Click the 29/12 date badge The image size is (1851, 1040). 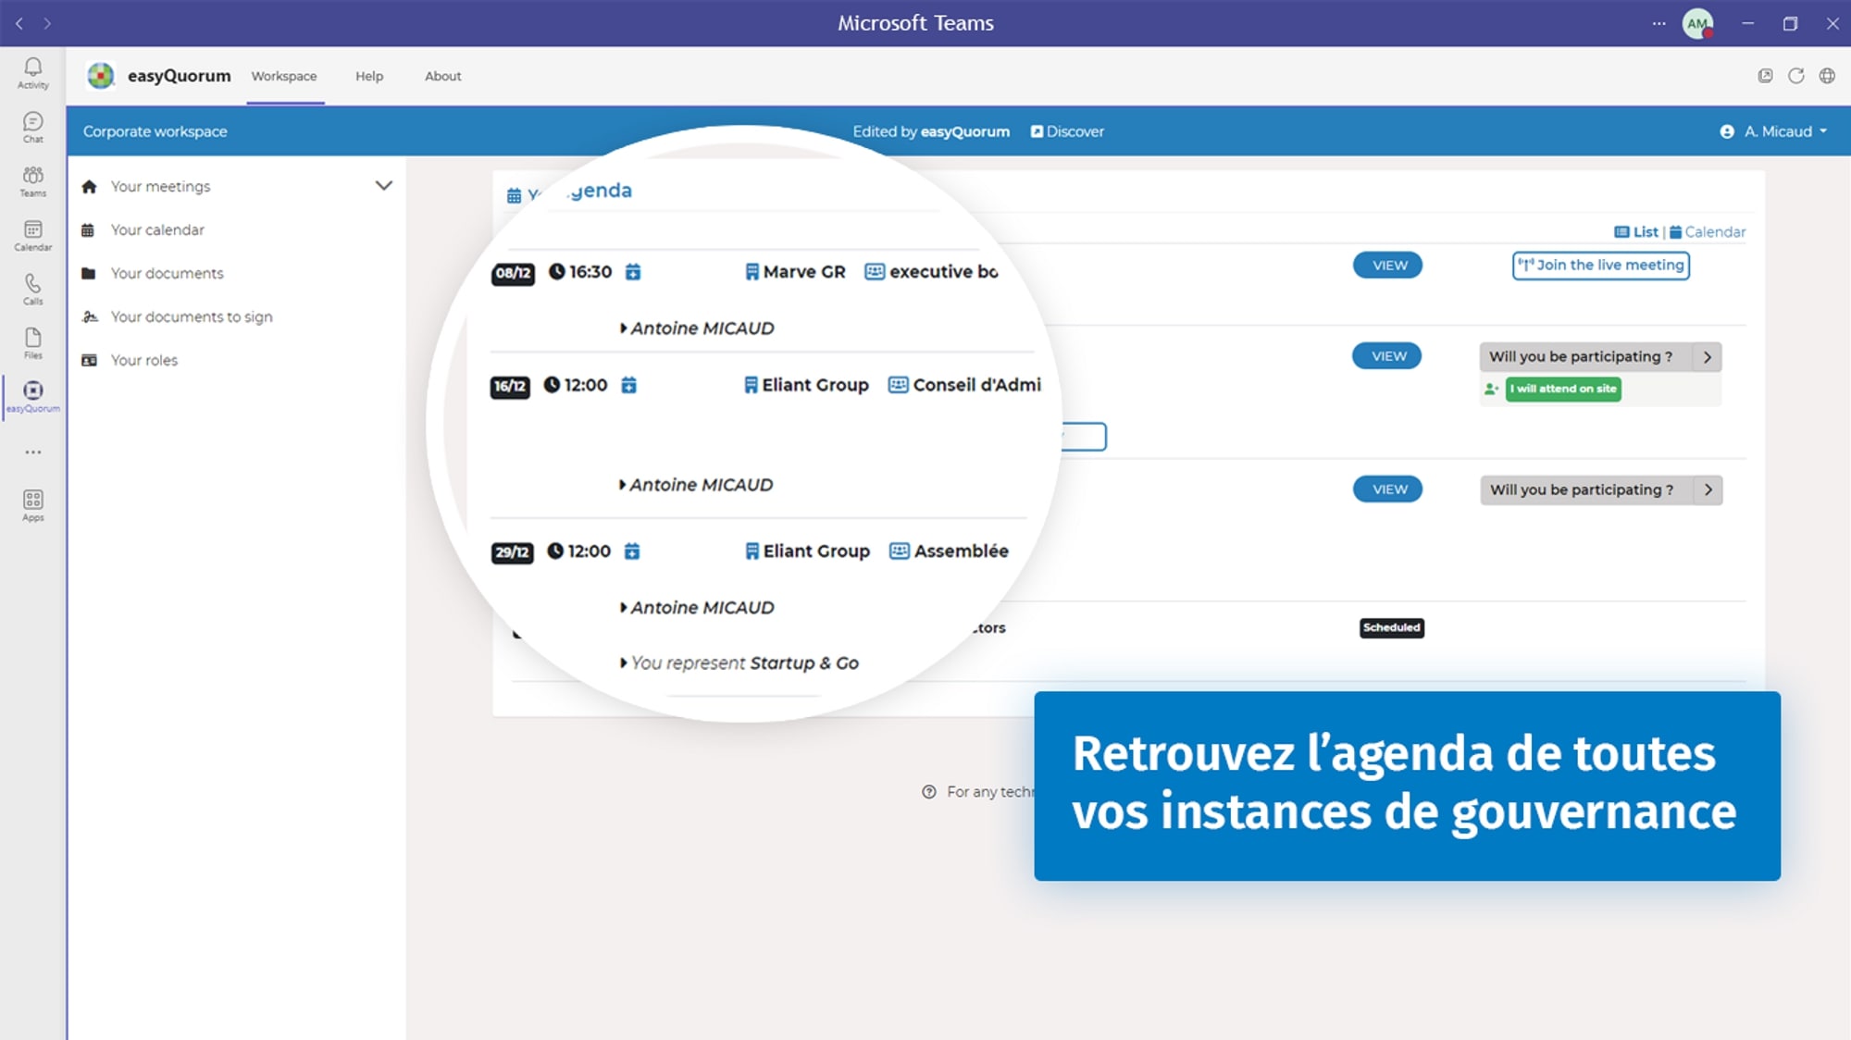[512, 552]
